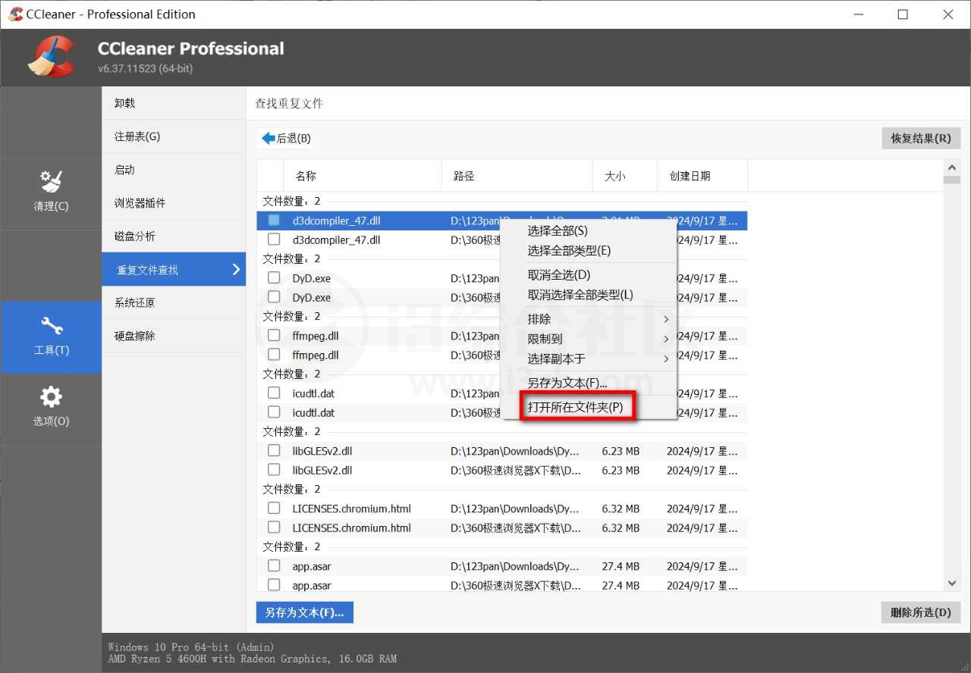Sort by 名称 column header

tap(363, 176)
